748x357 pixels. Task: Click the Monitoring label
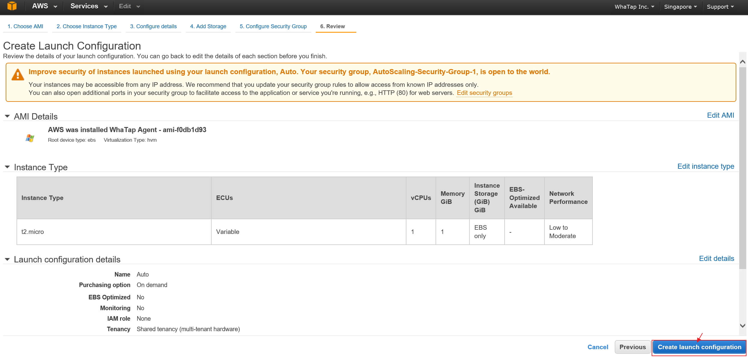tap(115, 308)
